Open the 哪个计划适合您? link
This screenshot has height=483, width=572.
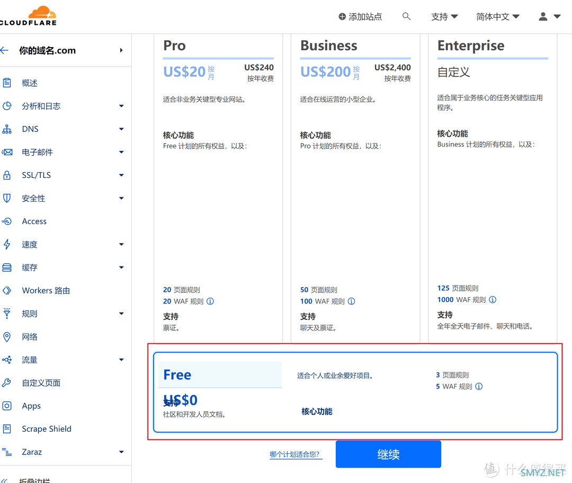295,454
